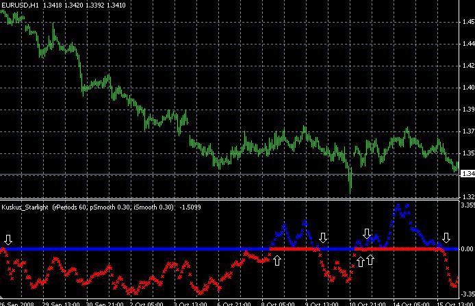The width and height of the screenshot is (475, 306).
Task: Select the high price value 1.3420
Action: pos(74,5)
